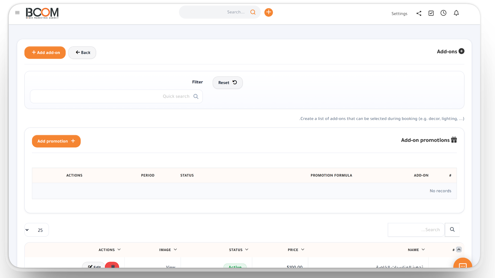Expand the NAME column sort chevron

pos(423,249)
